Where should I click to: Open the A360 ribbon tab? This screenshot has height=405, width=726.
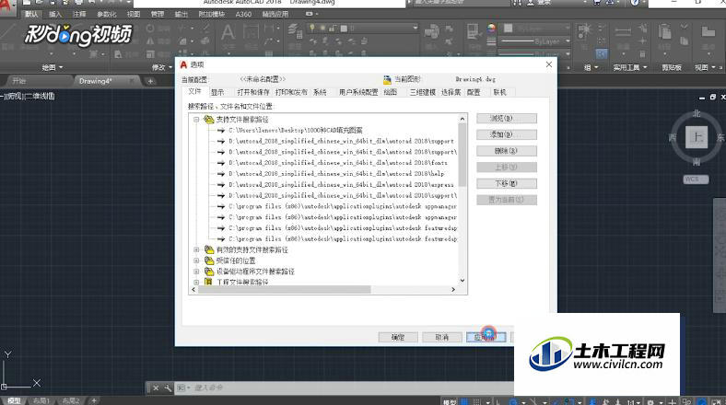243,15
